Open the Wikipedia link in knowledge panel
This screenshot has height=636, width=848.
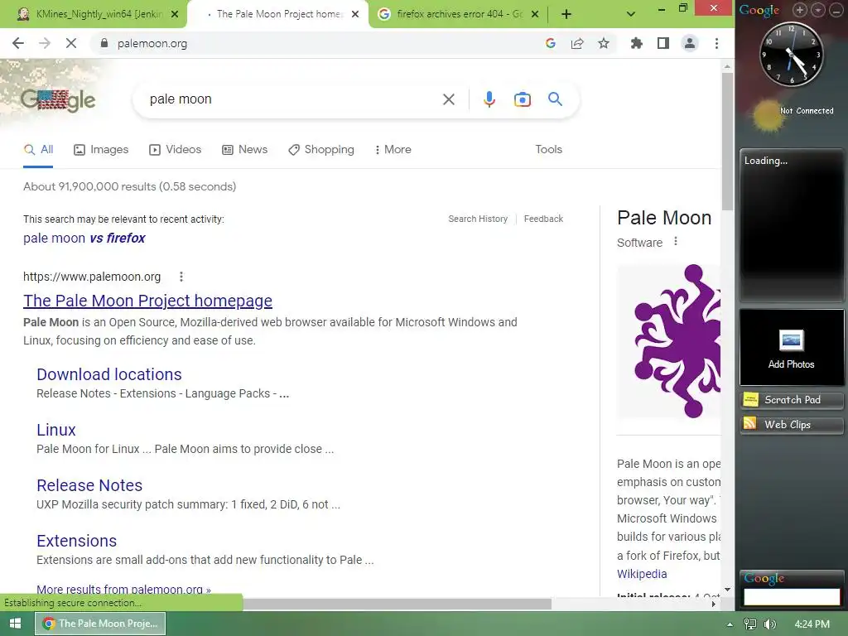(x=642, y=574)
